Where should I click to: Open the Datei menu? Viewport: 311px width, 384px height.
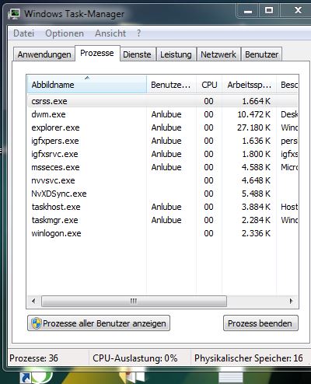tap(24, 33)
